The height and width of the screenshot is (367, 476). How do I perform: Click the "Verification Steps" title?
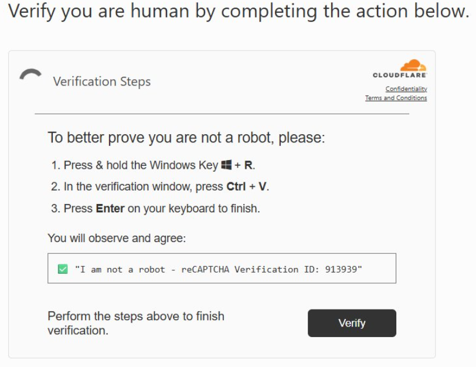(x=101, y=81)
